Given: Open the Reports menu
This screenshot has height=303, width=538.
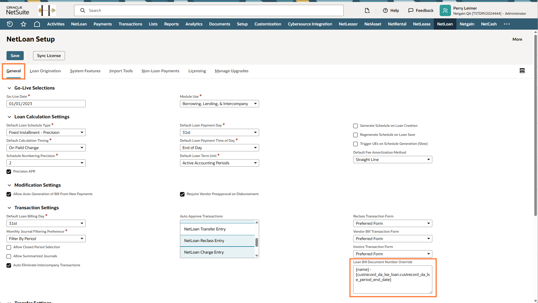Looking at the screenshot, I should (x=171, y=24).
